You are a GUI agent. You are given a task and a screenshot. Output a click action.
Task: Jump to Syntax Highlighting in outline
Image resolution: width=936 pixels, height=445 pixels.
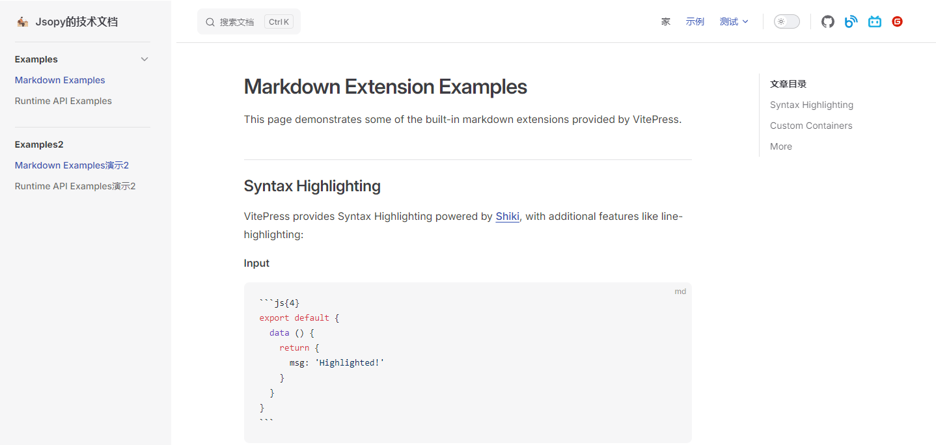tap(811, 105)
